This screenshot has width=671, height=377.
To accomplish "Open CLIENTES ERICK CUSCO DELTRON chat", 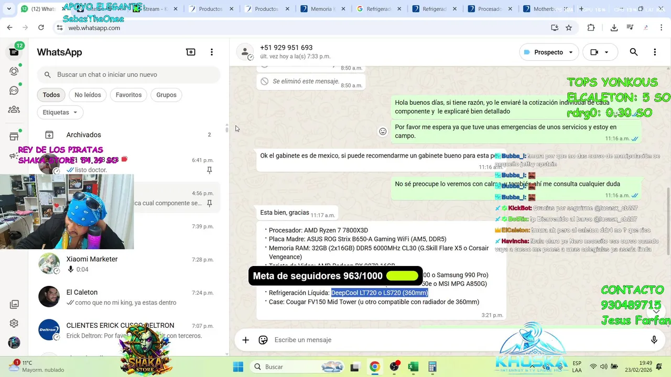I will click(x=128, y=330).
